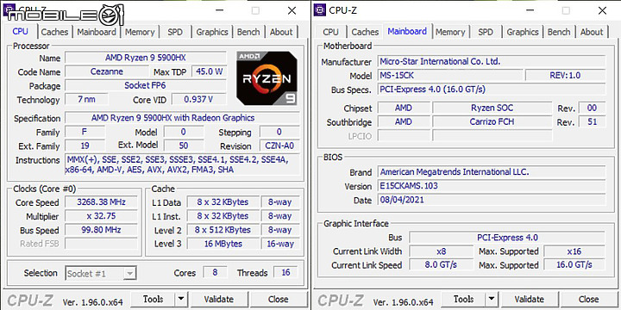Click L1 Data value 8 x 32 KBytes
Screen dimensions: 621x310
(x=223, y=202)
